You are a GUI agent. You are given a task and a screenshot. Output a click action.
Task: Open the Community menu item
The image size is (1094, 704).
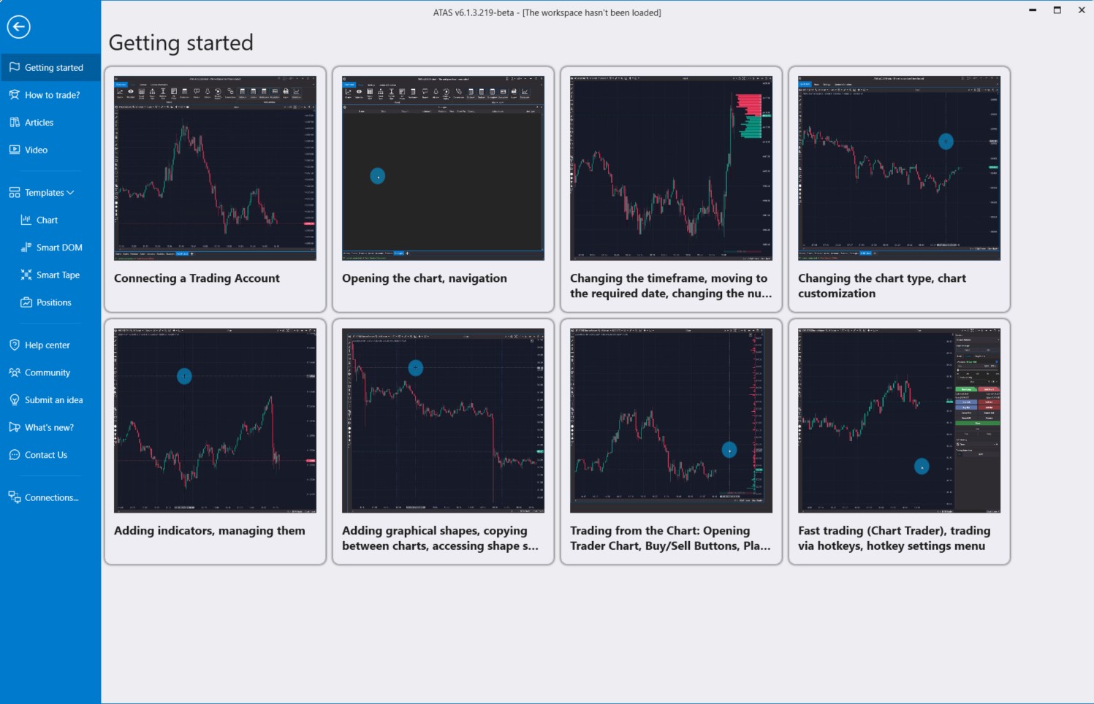pyautogui.click(x=48, y=372)
